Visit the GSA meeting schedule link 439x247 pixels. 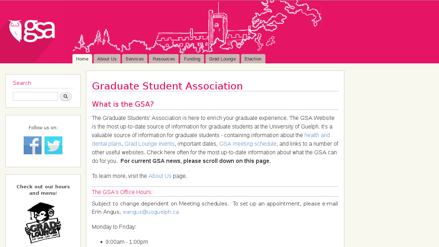point(248,144)
